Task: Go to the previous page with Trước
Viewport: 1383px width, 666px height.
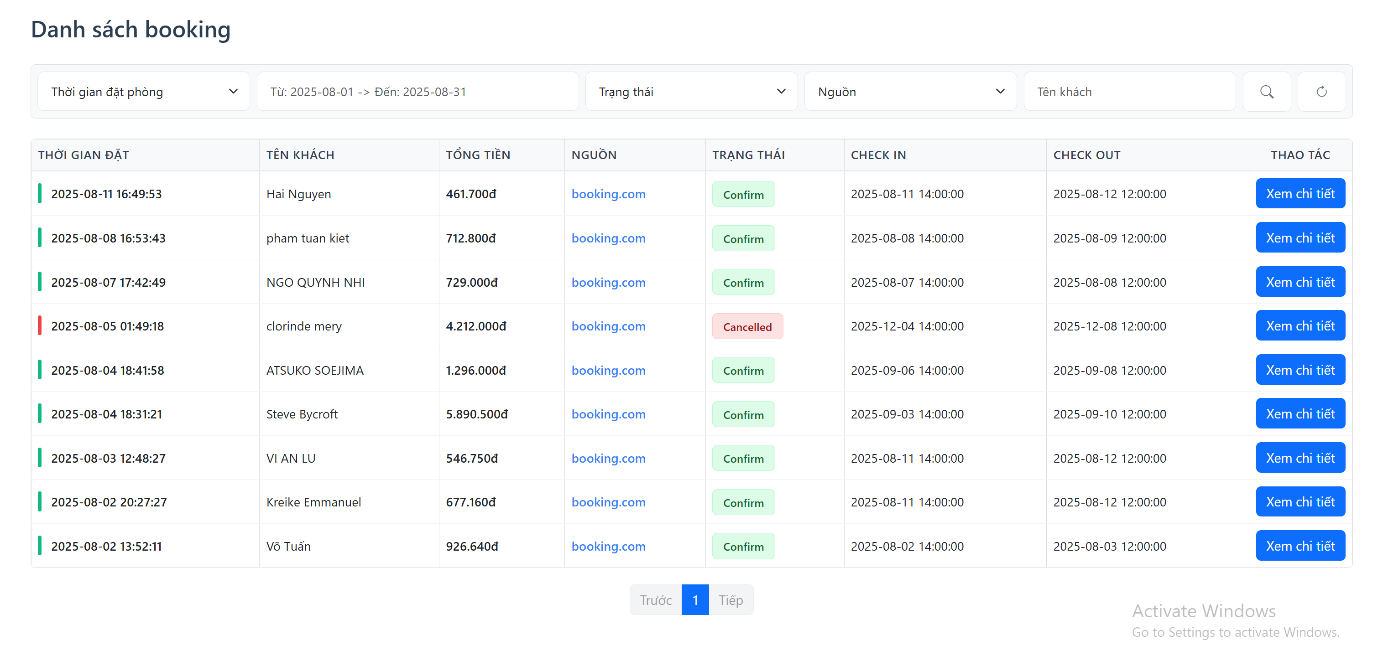Action: pyautogui.click(x=656, y=599)
